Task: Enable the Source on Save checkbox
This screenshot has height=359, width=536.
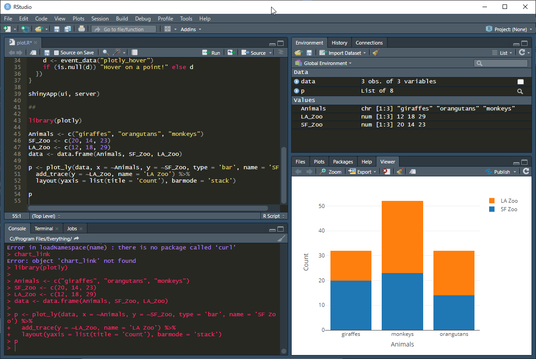Action: coord(56,53)
